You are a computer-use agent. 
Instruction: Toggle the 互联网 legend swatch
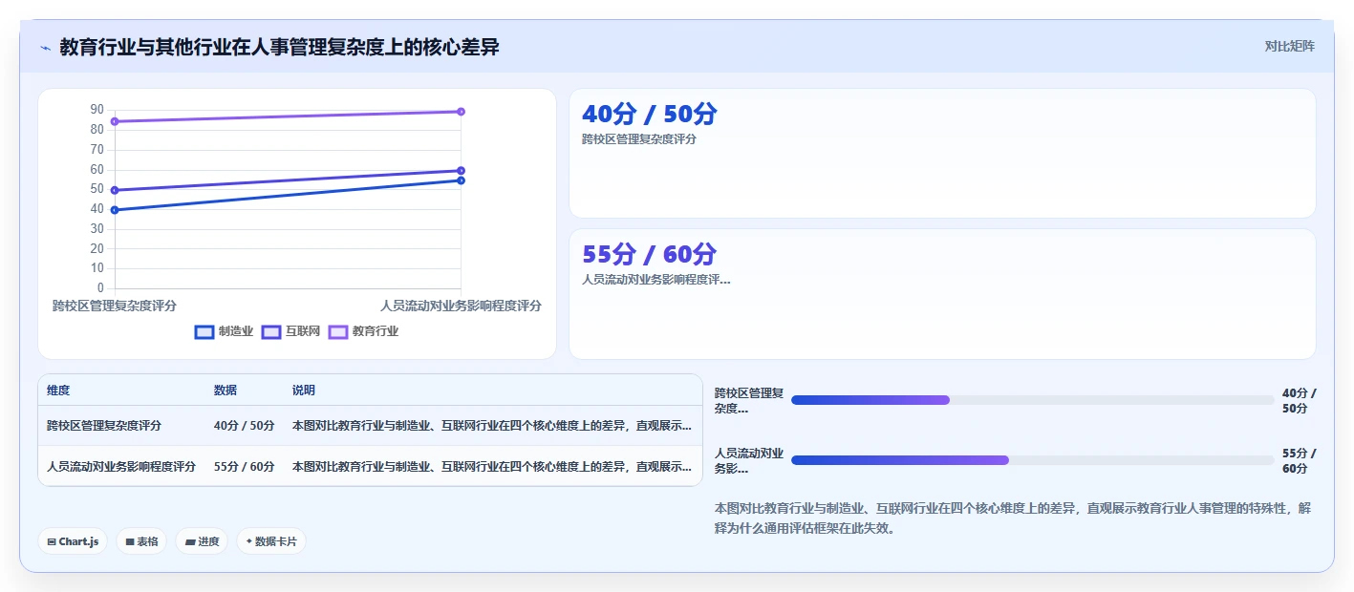271,332
